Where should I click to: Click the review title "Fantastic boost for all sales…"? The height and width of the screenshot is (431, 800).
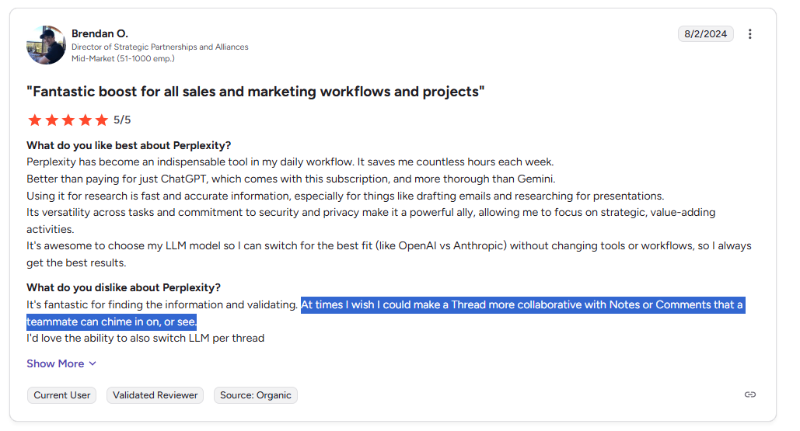[256, 92]
